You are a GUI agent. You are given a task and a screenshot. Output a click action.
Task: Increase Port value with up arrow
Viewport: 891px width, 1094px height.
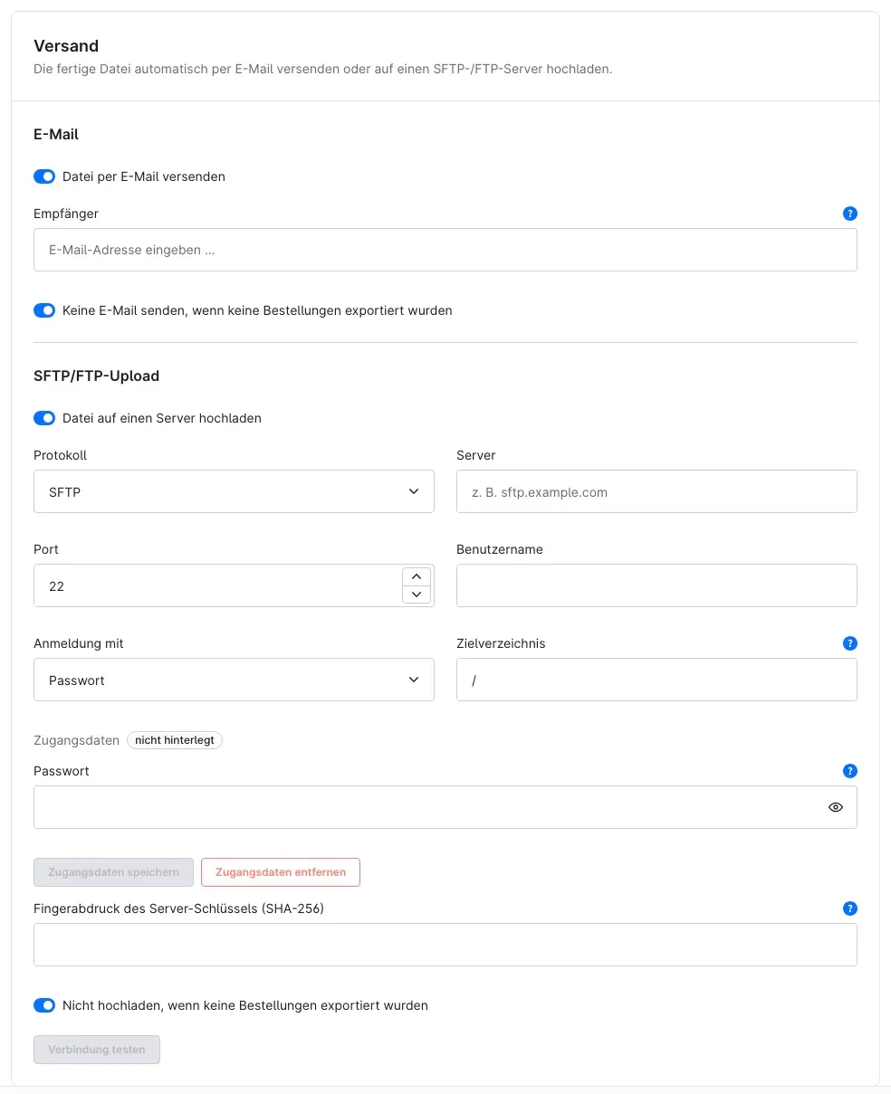(x=416, y=576)
